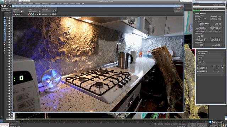Toggle alpha channel display
Image resolution: width=227 pixels, height=127 pixels.
tap(35, 14)
